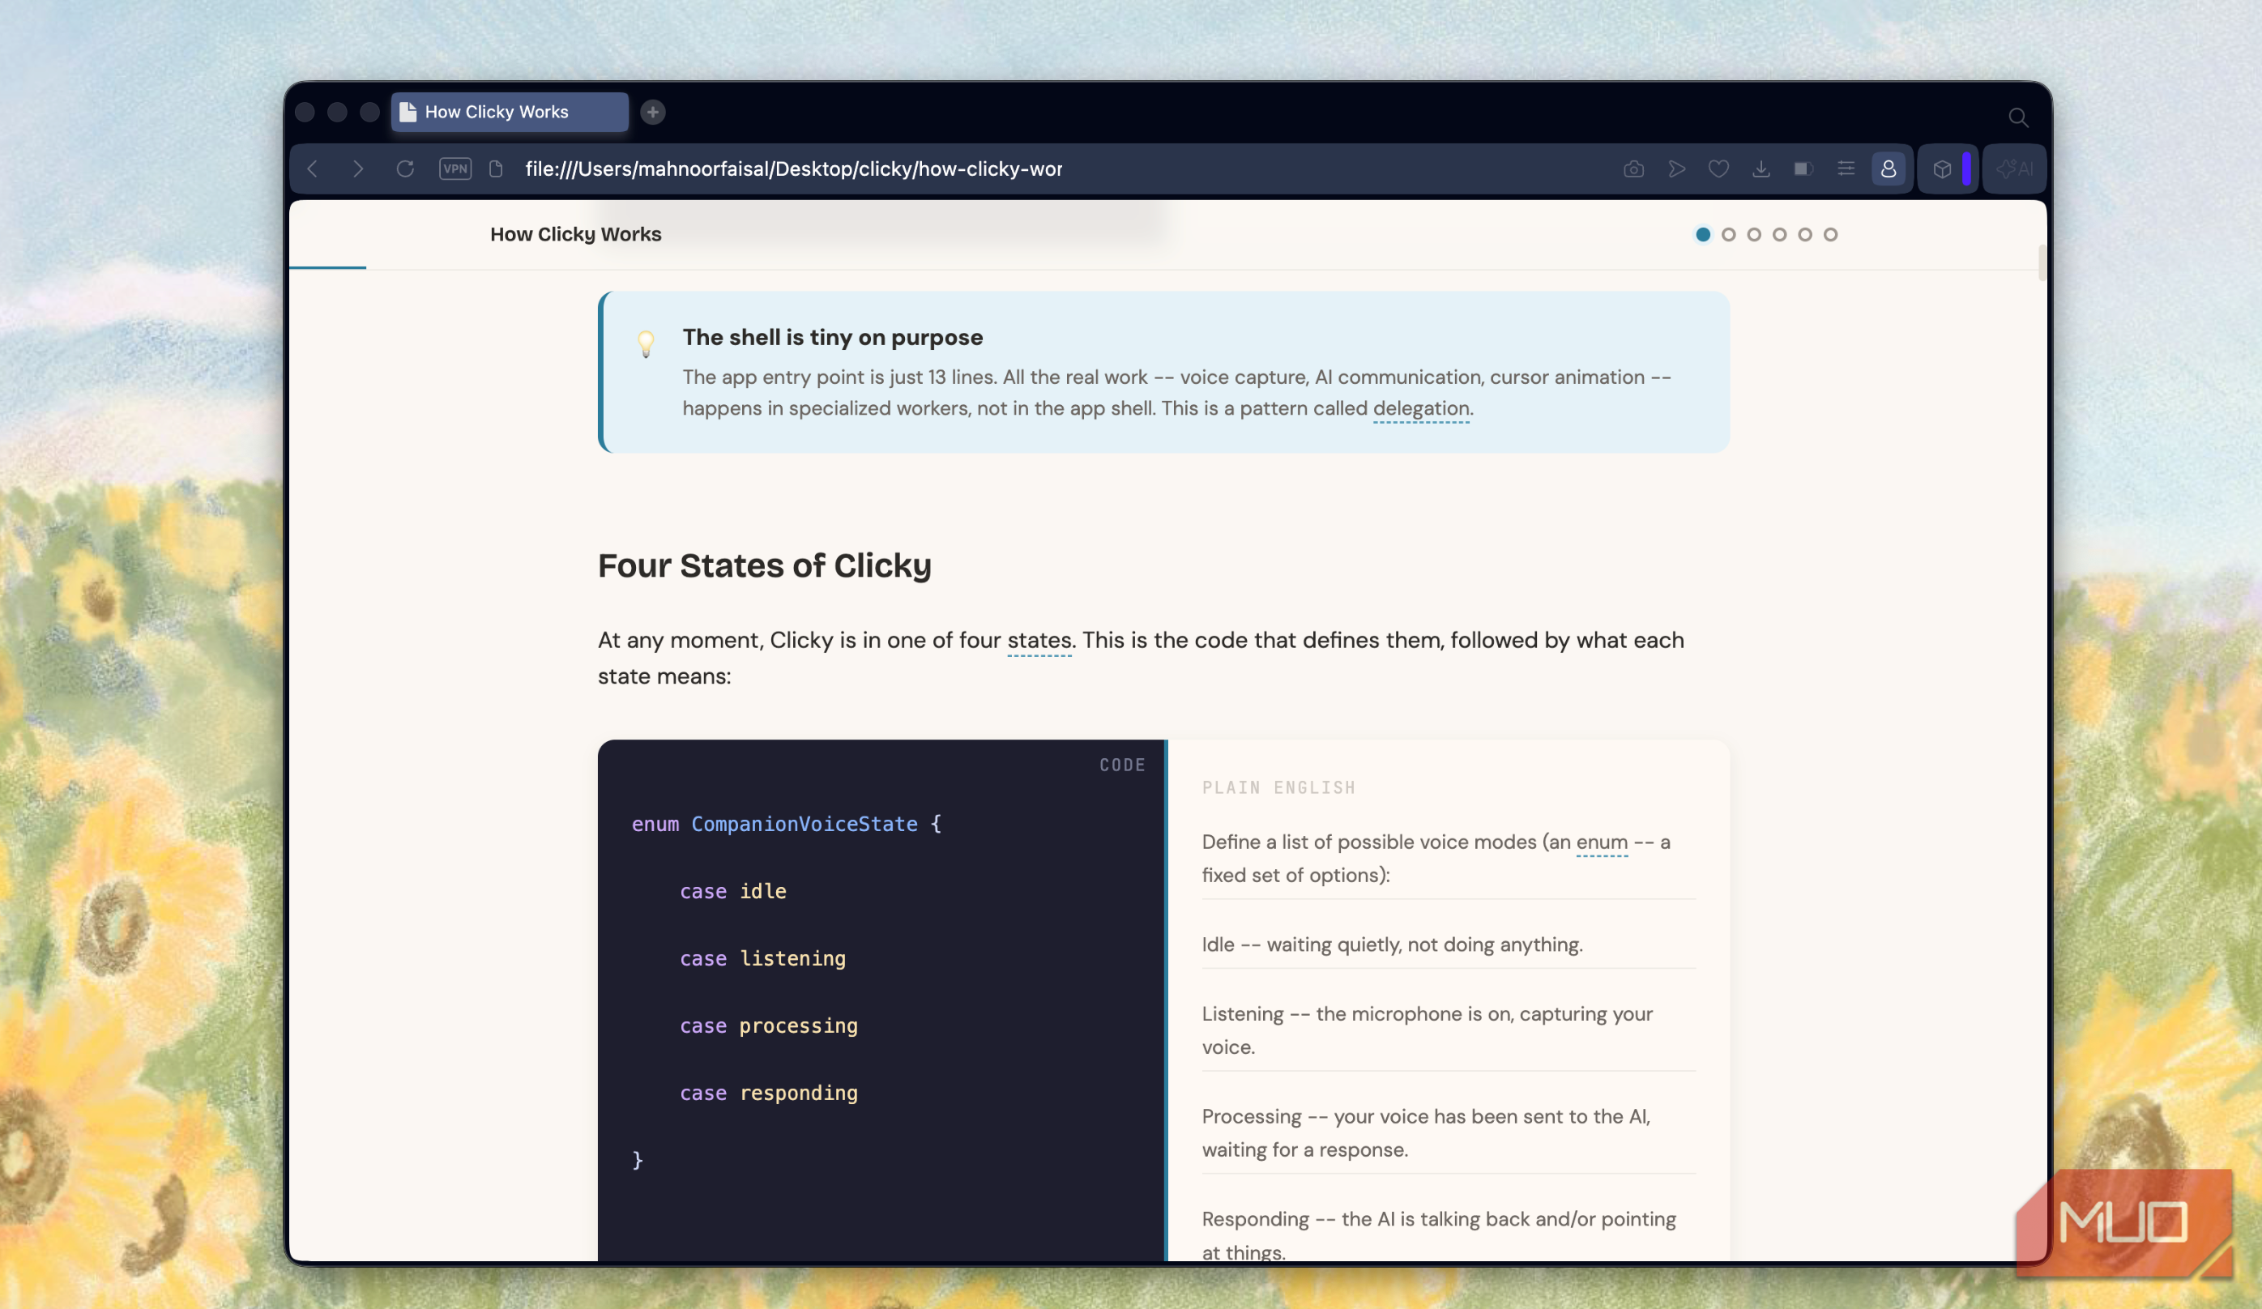This screenshot has height=1309, width=2262.
Task: Open easy setup sliders icon
Action: [1846, 168]
